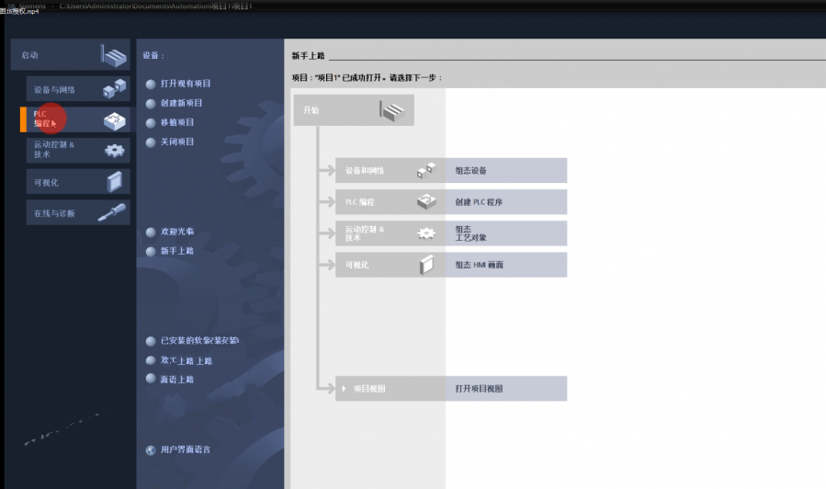
Task: Click the layers icon inside the 开始 block
Action: pos(392,111)
